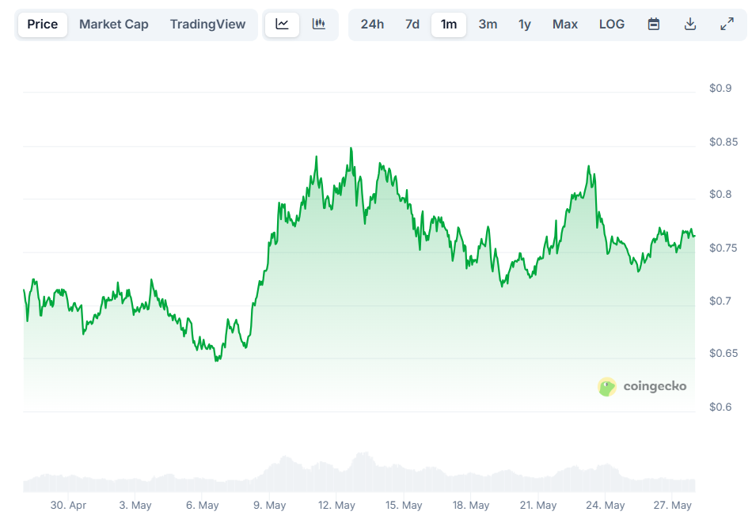
Task: Download the chart data
Action: coord(690,25)
